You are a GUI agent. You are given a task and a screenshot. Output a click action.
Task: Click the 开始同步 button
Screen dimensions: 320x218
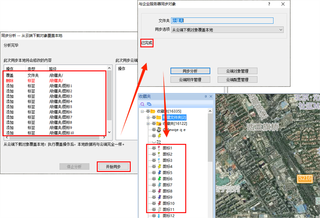click(x=113, y=167)
